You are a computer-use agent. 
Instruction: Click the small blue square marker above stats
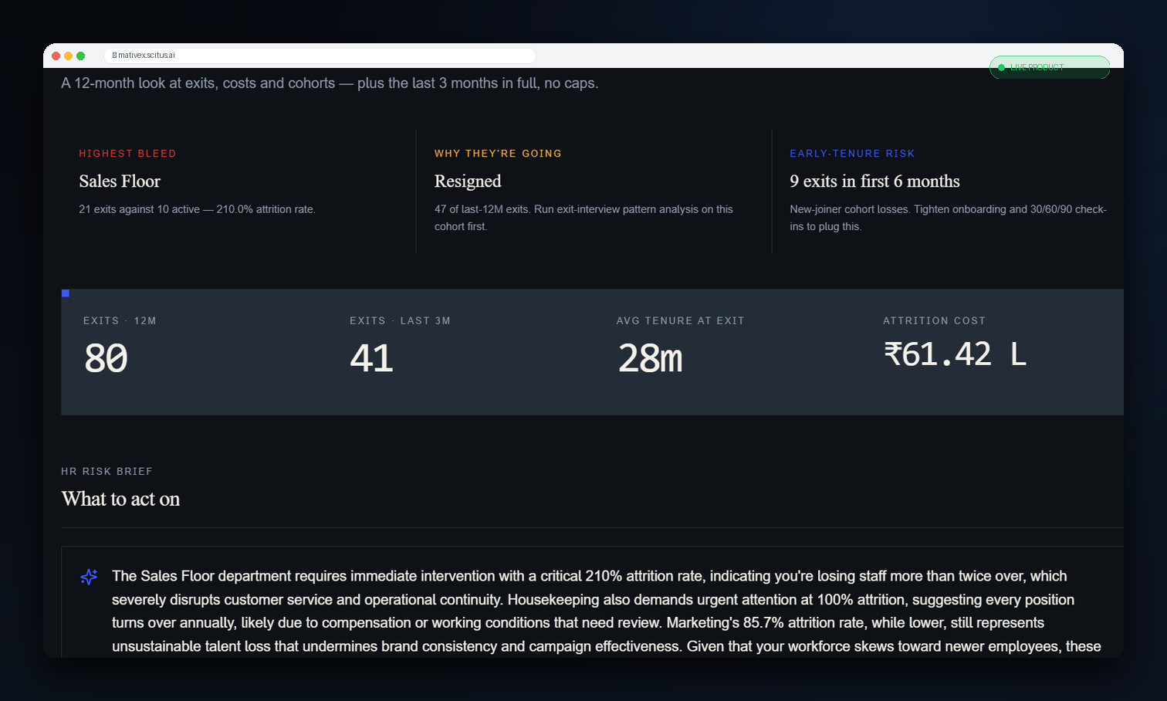pos(66,293)
